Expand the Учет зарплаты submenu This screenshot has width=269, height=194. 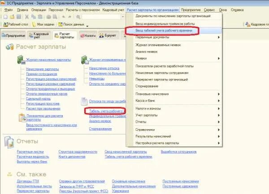click(x=219, y=115)
